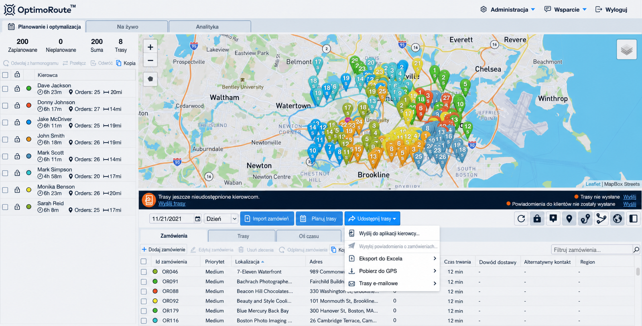Click the branching routes toolbar icon
The height and width of the screenshot is (326, 642).
coord(601,219)
